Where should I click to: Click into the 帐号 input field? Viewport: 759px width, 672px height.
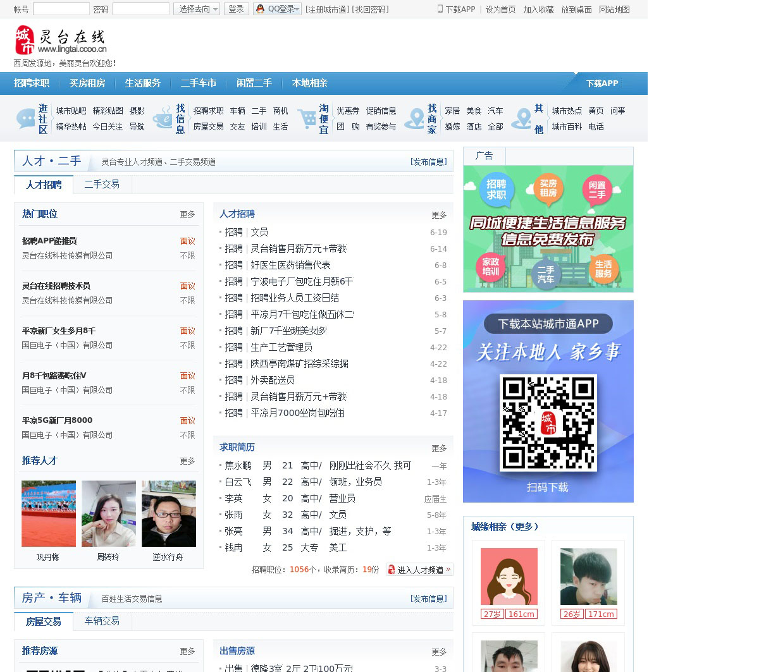click(61, 9)
